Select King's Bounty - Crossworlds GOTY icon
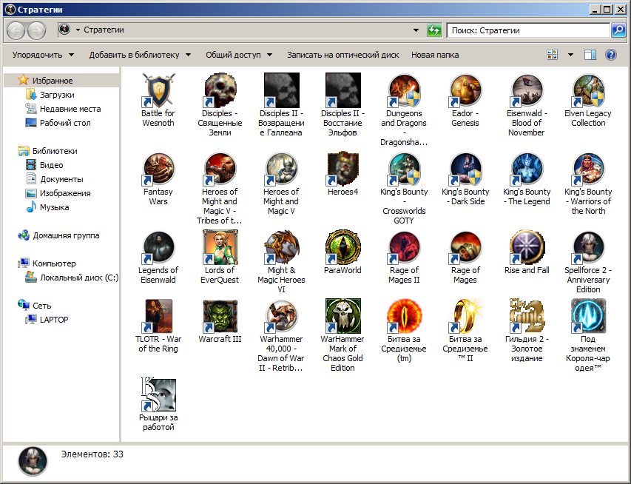Screen dimensions: 631x484 coord(404,169)
